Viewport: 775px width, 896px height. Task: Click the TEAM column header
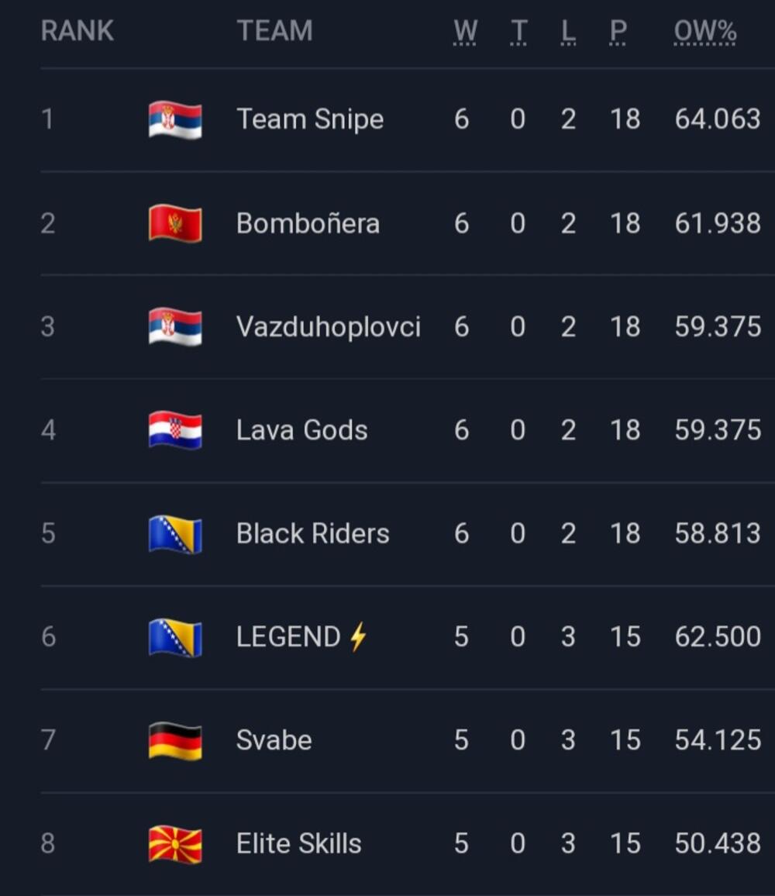click(x=274, y=31)
